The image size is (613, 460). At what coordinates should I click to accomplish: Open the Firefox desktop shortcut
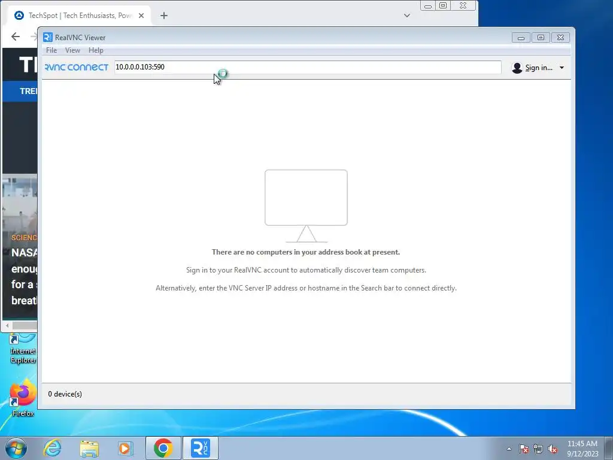(23, 397)
